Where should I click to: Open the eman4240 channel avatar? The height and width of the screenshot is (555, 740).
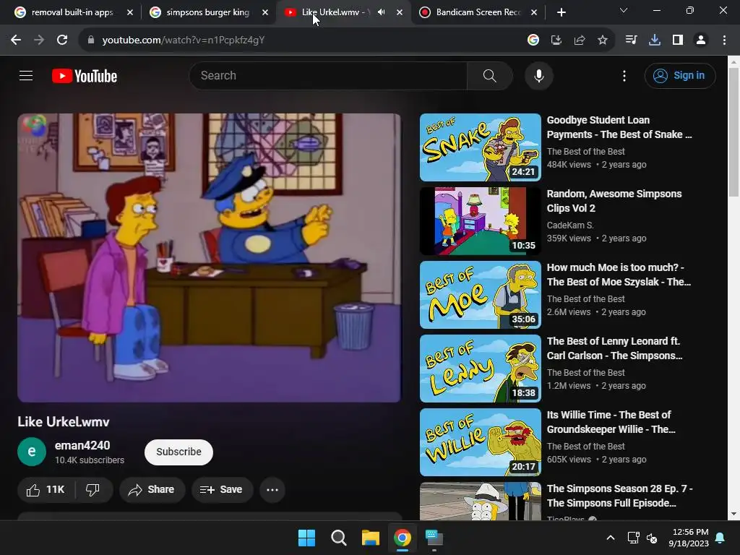click(x=32, y=452)
